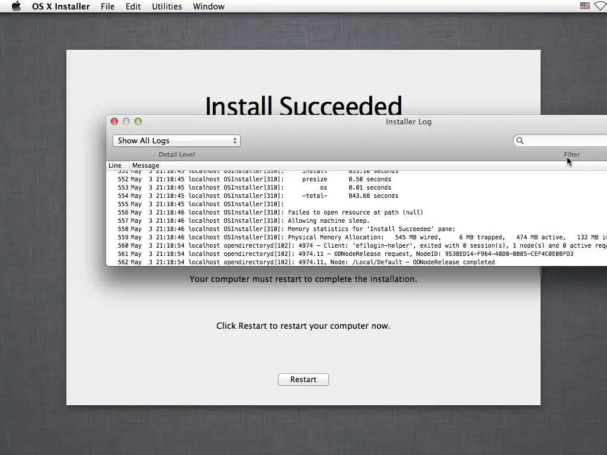
Task: Open the File menu
Action: pos(108,7)
